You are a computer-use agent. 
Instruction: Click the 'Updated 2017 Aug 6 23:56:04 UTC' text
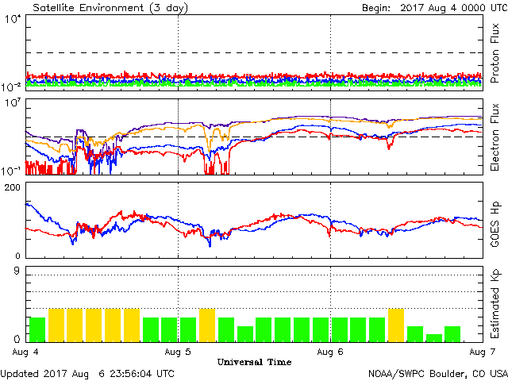pos(87,374)
